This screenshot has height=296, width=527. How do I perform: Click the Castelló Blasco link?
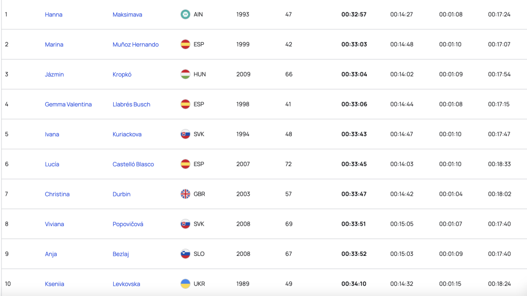(x=133, y=164)
